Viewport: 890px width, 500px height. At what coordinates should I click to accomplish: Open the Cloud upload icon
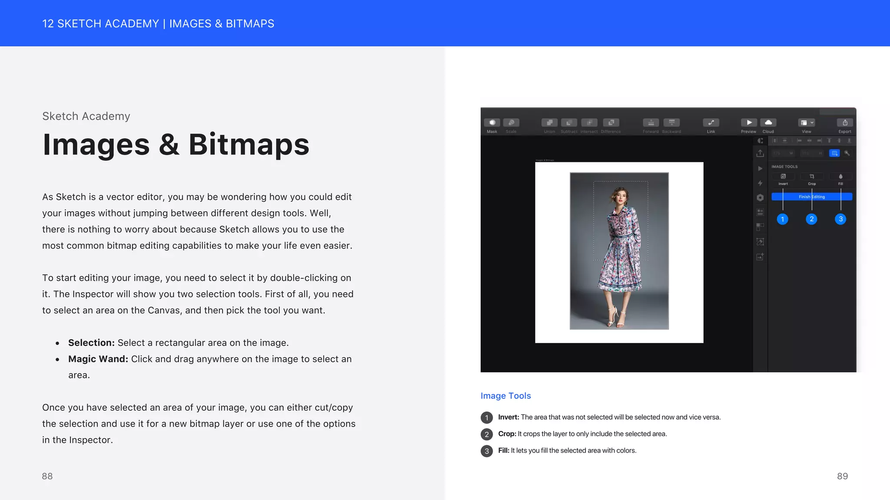tap(768, 123)
